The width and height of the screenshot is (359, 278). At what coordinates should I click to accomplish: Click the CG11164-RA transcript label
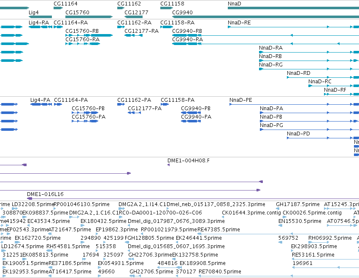point(71,23)
